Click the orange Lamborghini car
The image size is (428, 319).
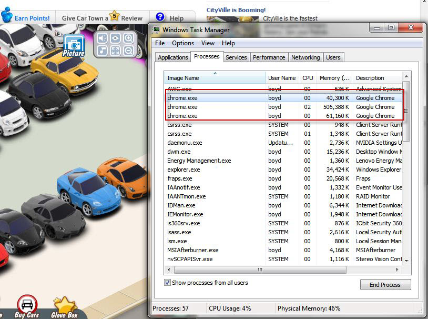point(123,177)
